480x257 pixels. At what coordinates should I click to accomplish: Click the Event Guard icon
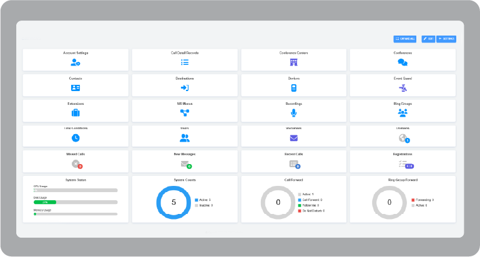403,88
